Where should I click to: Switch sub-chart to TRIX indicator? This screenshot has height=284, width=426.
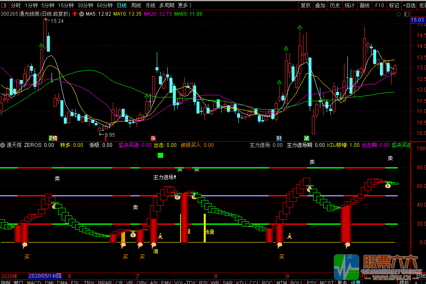click(89, 282)
